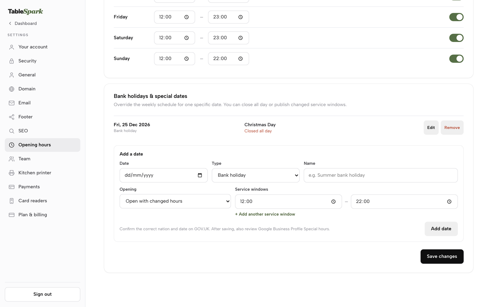Click the Domain globe icon
The width and height of the screenshot is (492, 307).
point(12,89)
